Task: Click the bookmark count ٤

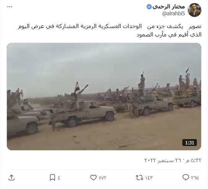Action: 59,178
